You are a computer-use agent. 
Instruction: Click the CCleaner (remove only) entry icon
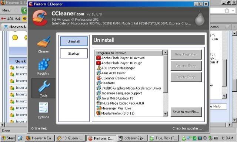click(99, 78)
